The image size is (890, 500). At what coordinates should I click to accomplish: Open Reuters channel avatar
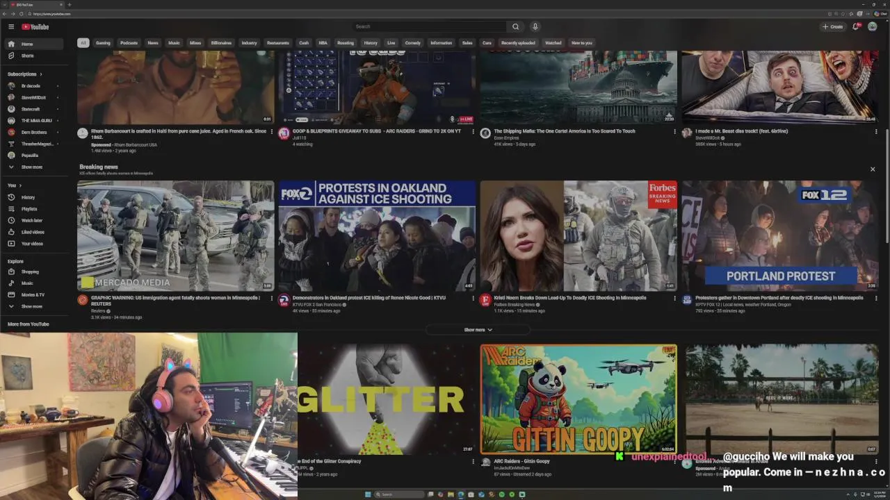click(82, 300)
